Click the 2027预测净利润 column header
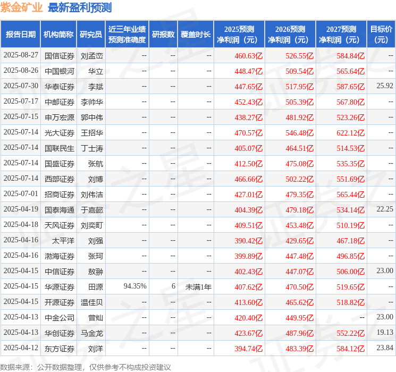Image resolution: width=396 pixels, height=372 pixels. pos(341,34)
